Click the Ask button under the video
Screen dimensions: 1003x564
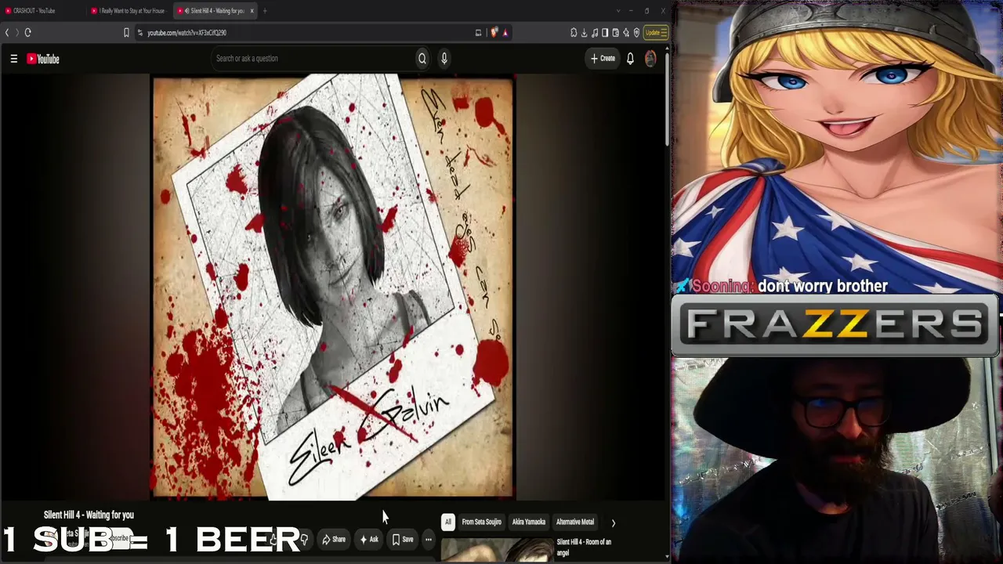pyautogui.click(x=369, y=539)
